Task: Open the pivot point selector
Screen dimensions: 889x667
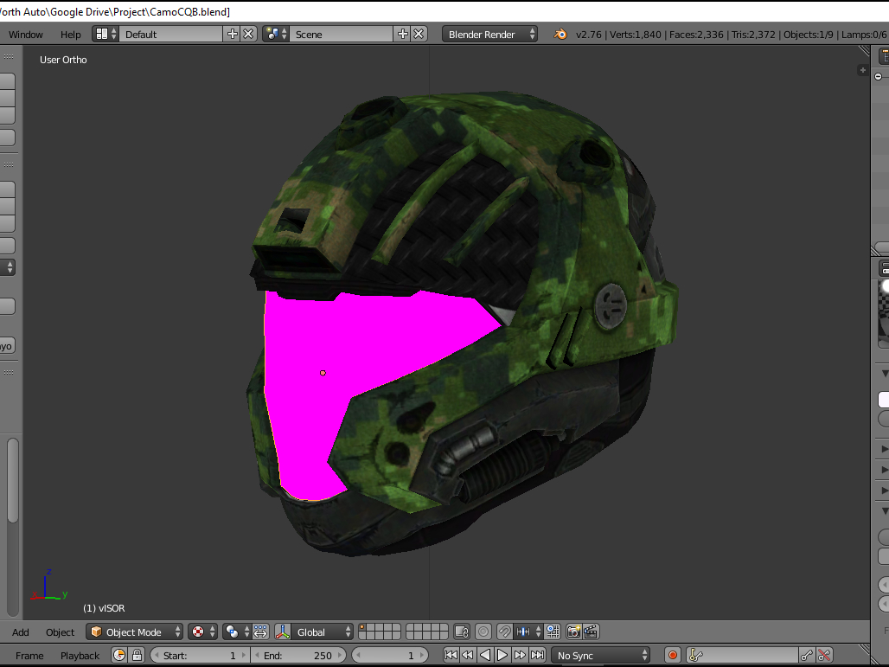Action: pos(237,632)
